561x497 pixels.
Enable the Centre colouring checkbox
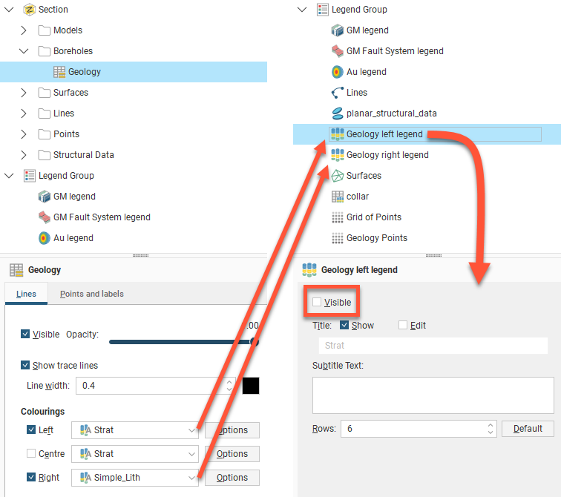(x=31, y=453)
